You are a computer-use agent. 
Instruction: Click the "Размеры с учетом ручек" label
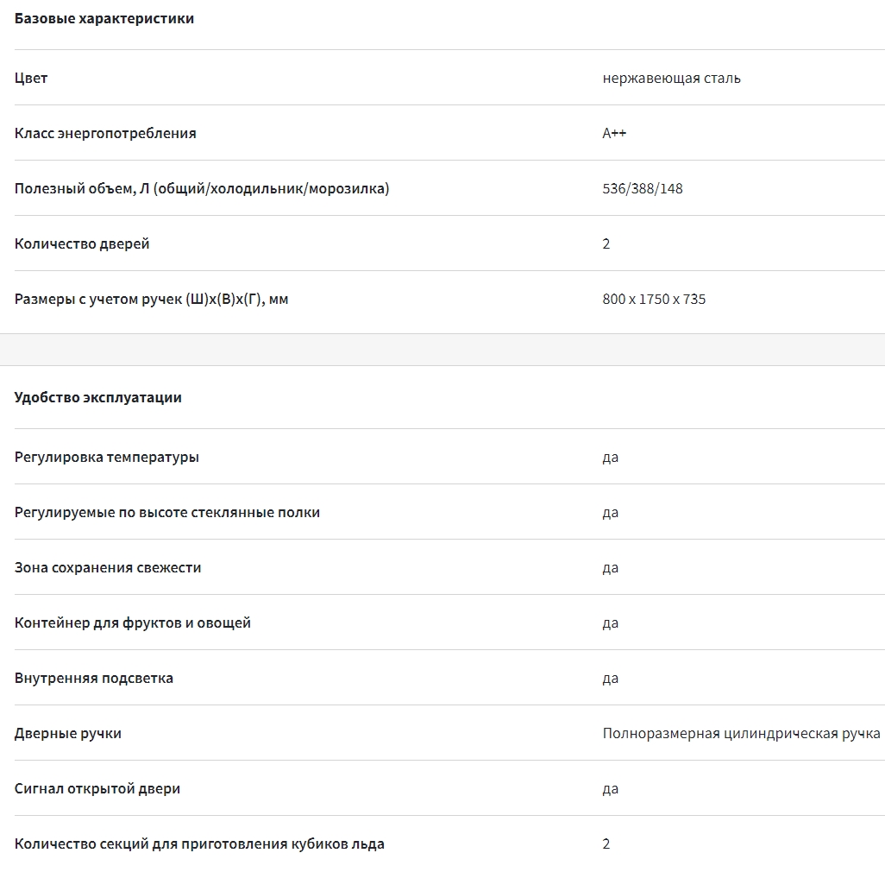[151, 300]
